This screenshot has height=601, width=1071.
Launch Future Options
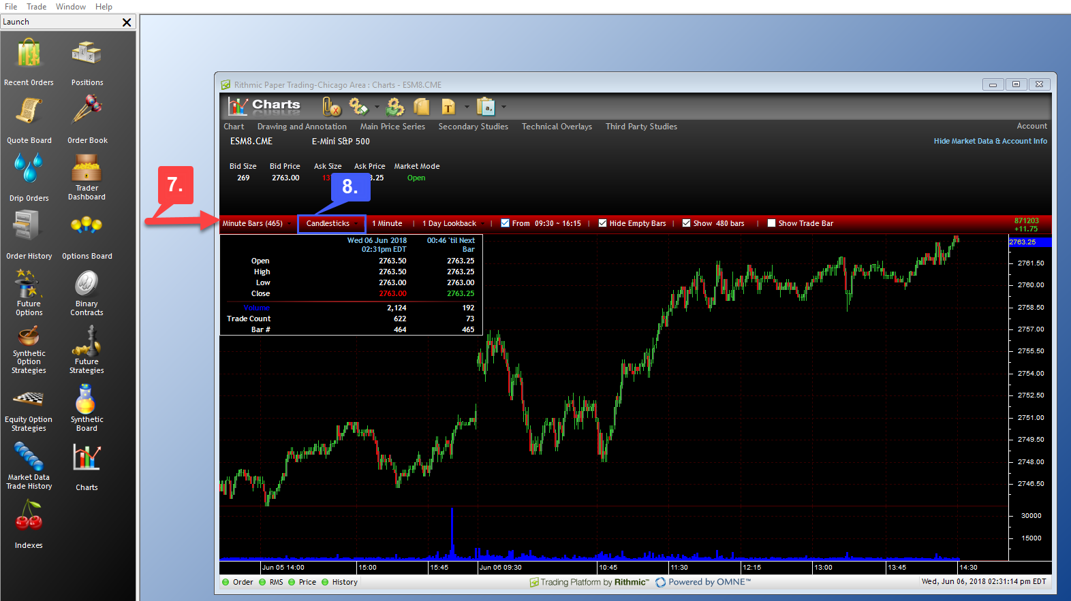tap(29, 293)
